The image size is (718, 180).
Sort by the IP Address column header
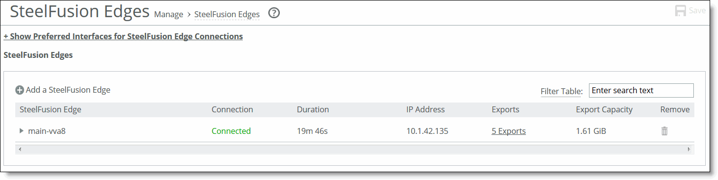click(425, 109)
